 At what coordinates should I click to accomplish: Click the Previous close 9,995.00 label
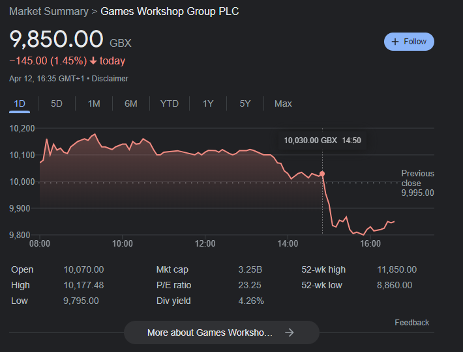coord(417,183)
